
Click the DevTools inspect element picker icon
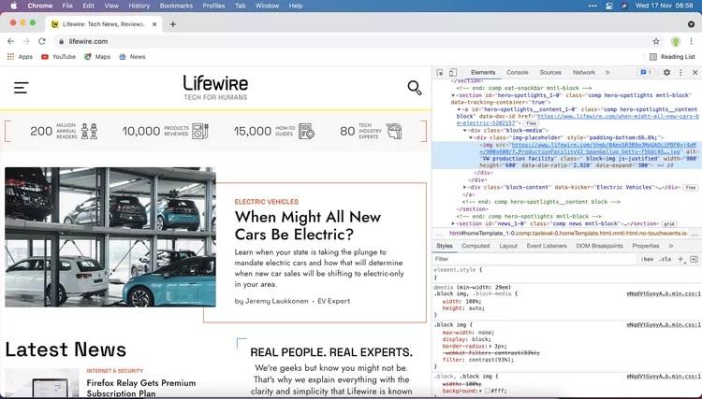[x=440, y=72]
